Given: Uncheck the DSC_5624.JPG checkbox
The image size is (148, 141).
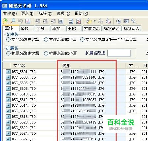Looking at the screenshot, I should [8, 133].
